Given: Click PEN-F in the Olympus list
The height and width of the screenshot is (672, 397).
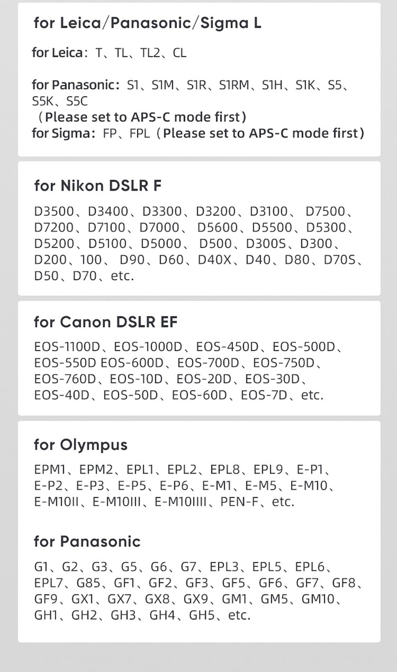Looking at the screenshot, I should (239, 501).
